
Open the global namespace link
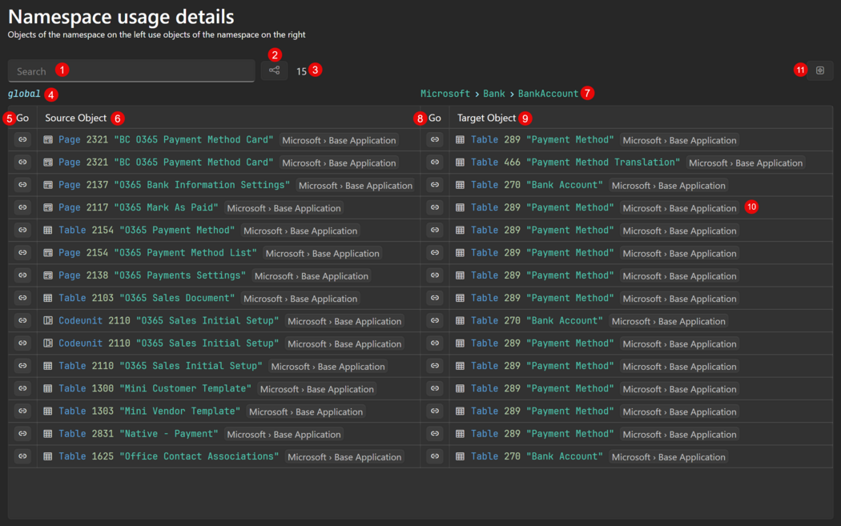(24, 94)
